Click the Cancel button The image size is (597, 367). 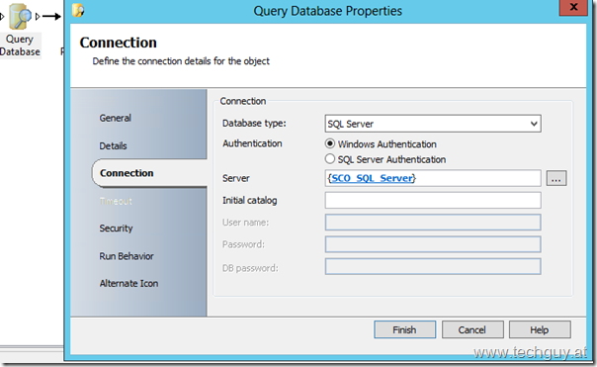point(472,329)
